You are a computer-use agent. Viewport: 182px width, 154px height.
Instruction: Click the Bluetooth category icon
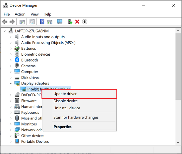(17, 60)
